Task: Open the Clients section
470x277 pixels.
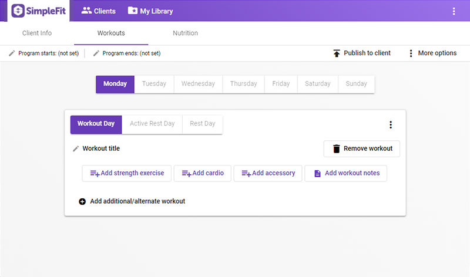Action: [x=98, y=11]
